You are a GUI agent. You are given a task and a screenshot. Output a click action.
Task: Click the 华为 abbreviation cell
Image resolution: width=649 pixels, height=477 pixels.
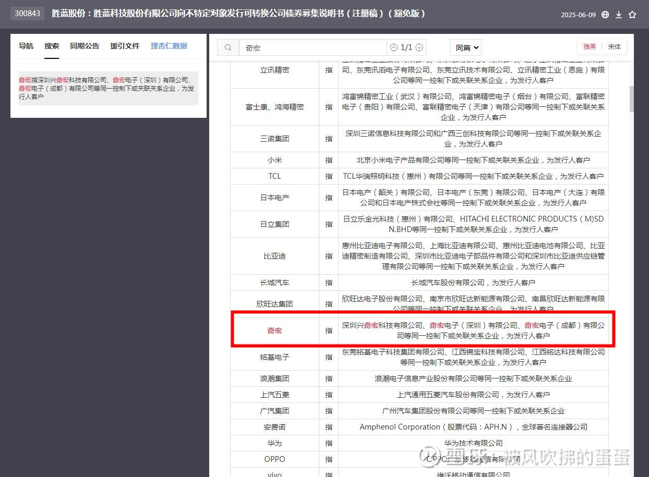[x=274, y=443]
